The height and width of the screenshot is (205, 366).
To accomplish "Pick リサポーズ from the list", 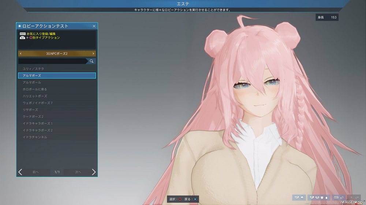I will click(x=57, y=109).
